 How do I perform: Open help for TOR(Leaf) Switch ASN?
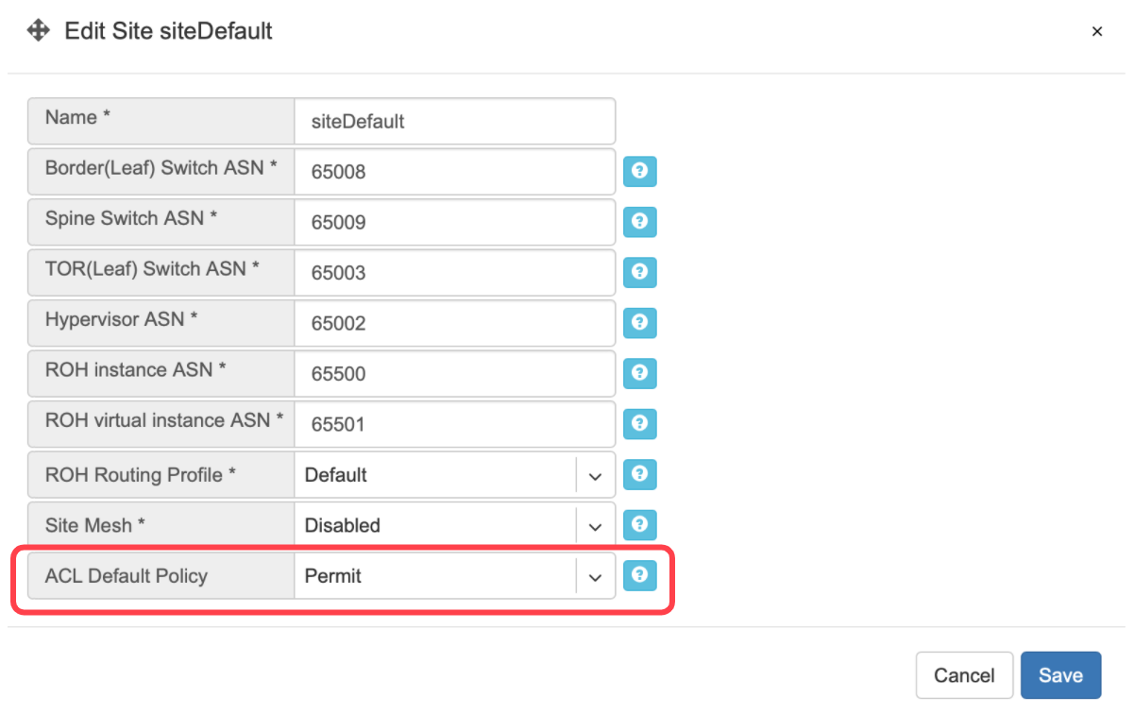(639, 272)
